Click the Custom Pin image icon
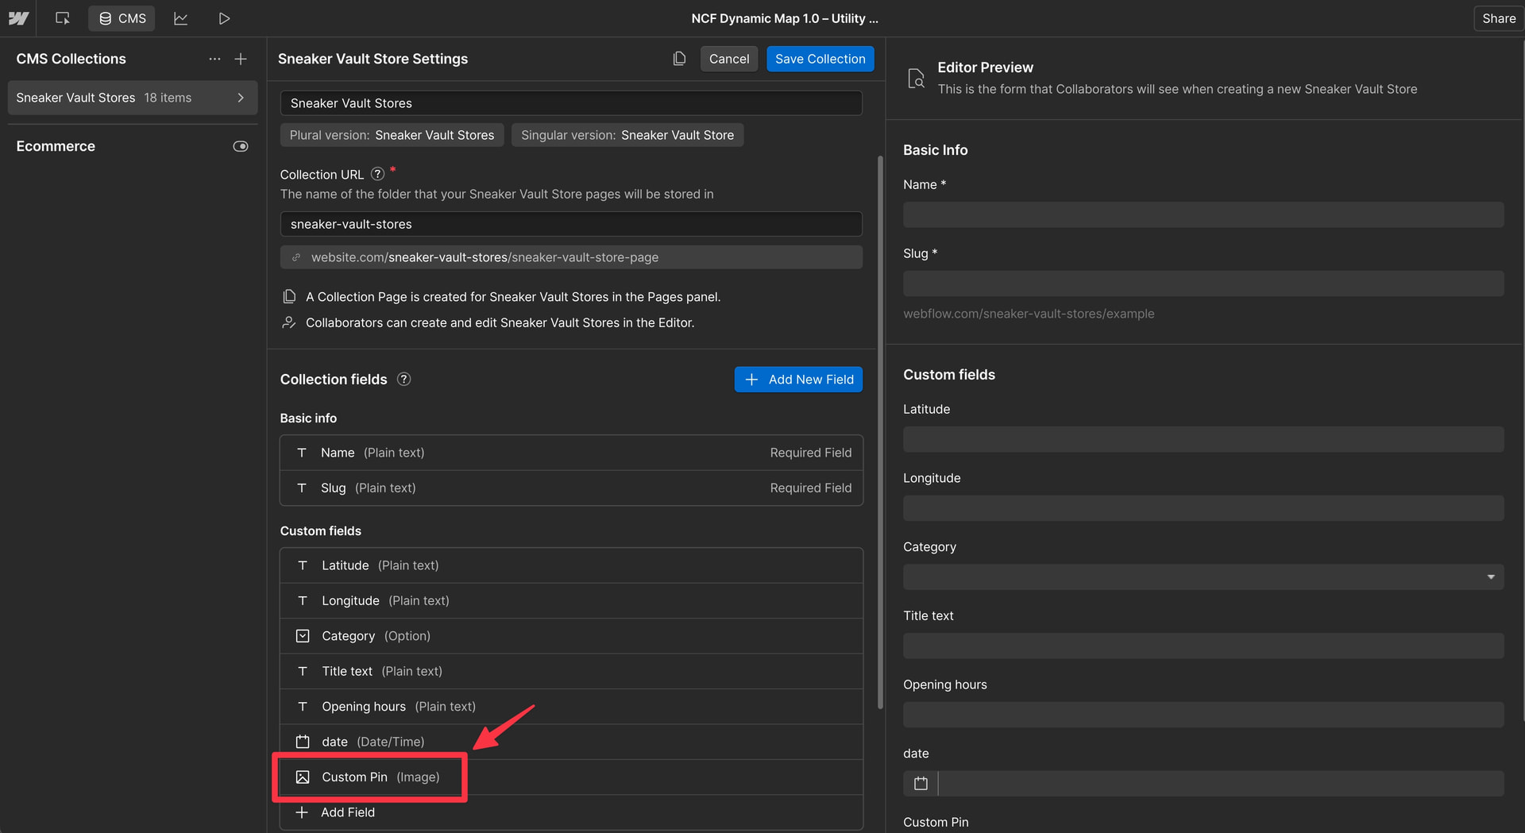Viewport: 1525px width, 833px height. click(x=303, y=777)
